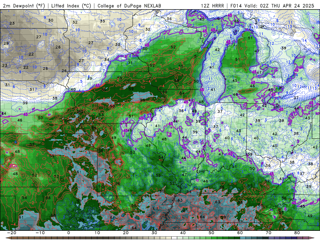The image size is (320, 240).
Task: Click the '40' colorbar scale label
Action: click(183, 233)
